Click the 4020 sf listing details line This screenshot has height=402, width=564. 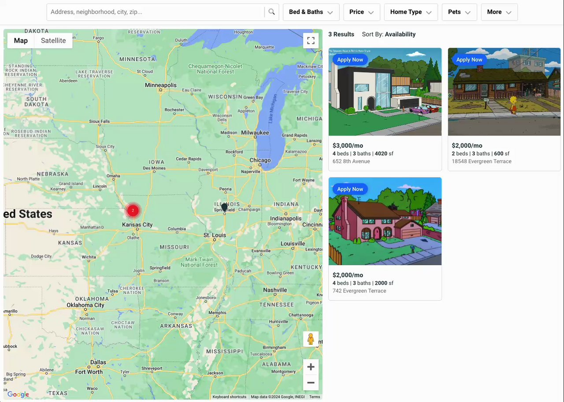363,153
